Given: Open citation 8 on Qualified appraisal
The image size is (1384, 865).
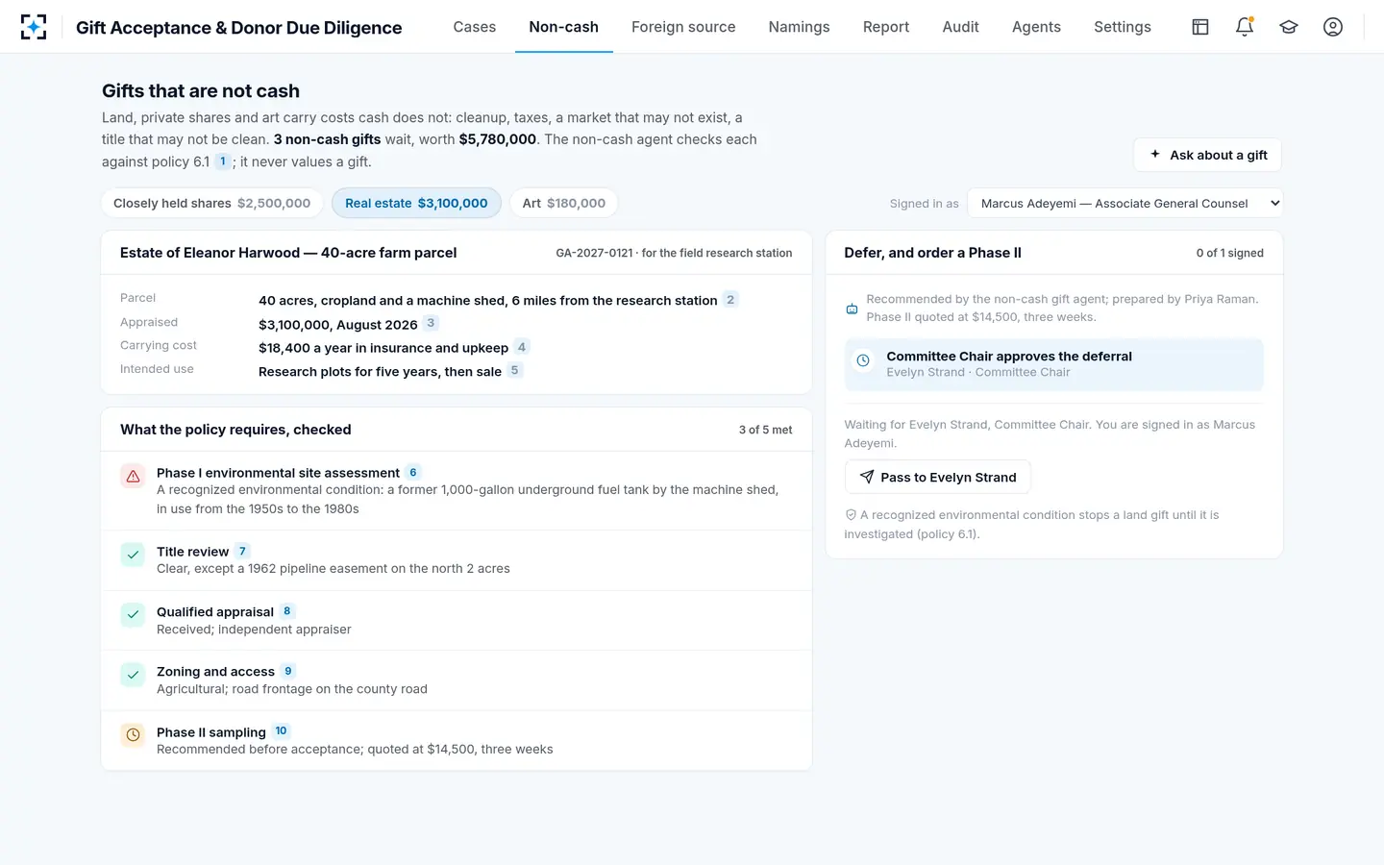Looking at the screenshot, I should point(286,611).
